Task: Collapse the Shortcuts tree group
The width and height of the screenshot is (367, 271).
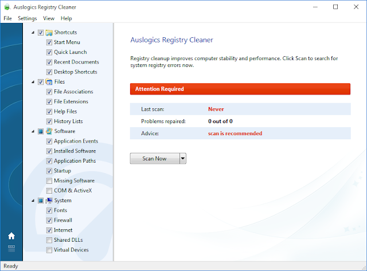Action: tap(33, 33)
